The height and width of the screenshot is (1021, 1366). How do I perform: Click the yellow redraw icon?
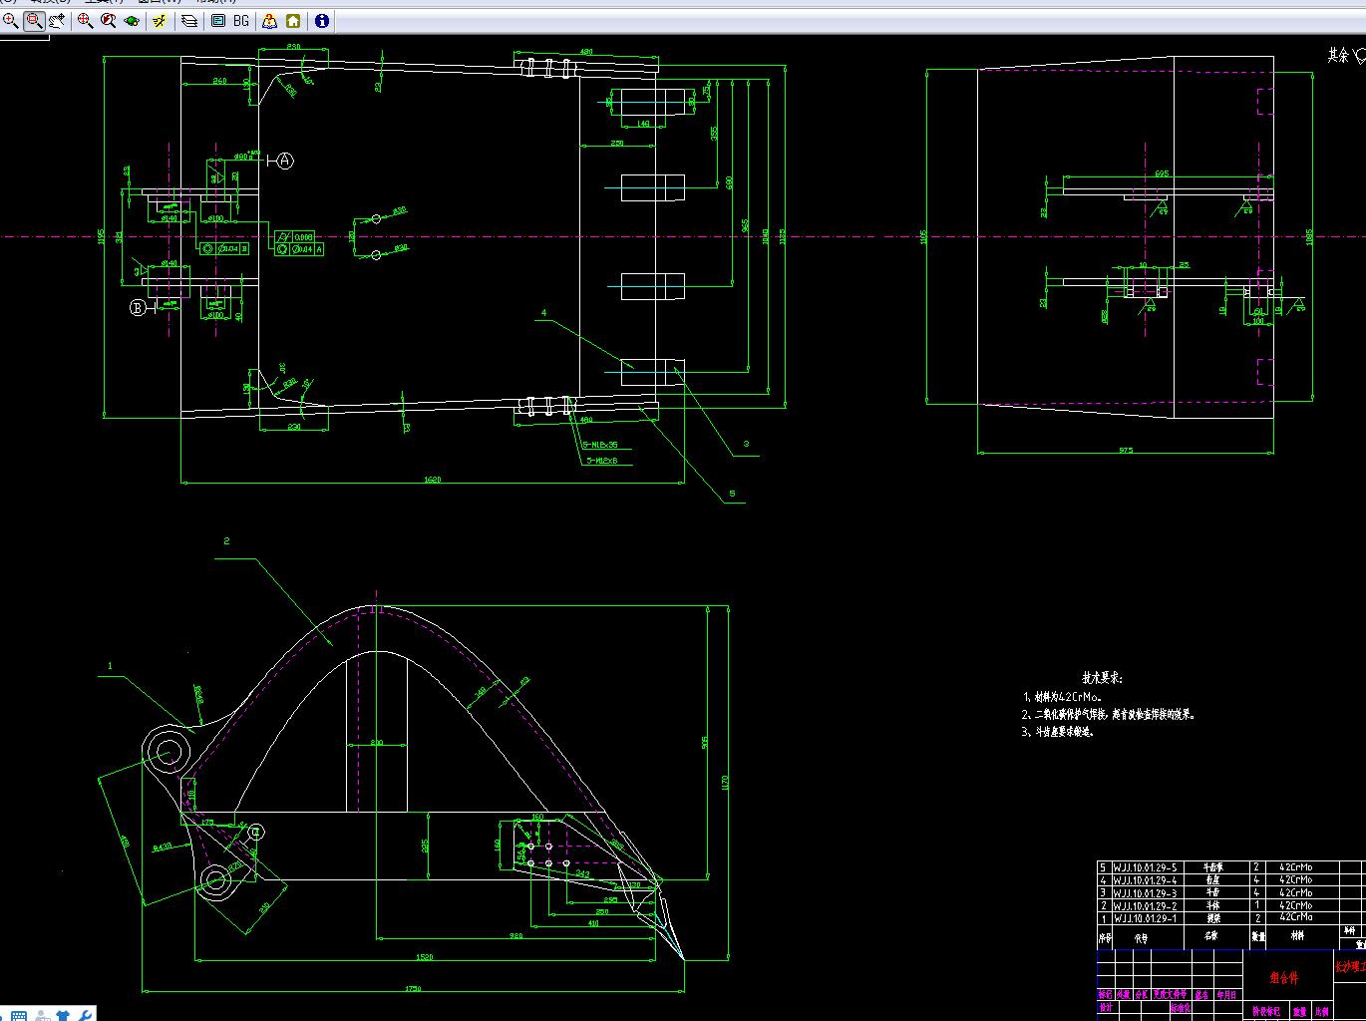pos(160,21)
